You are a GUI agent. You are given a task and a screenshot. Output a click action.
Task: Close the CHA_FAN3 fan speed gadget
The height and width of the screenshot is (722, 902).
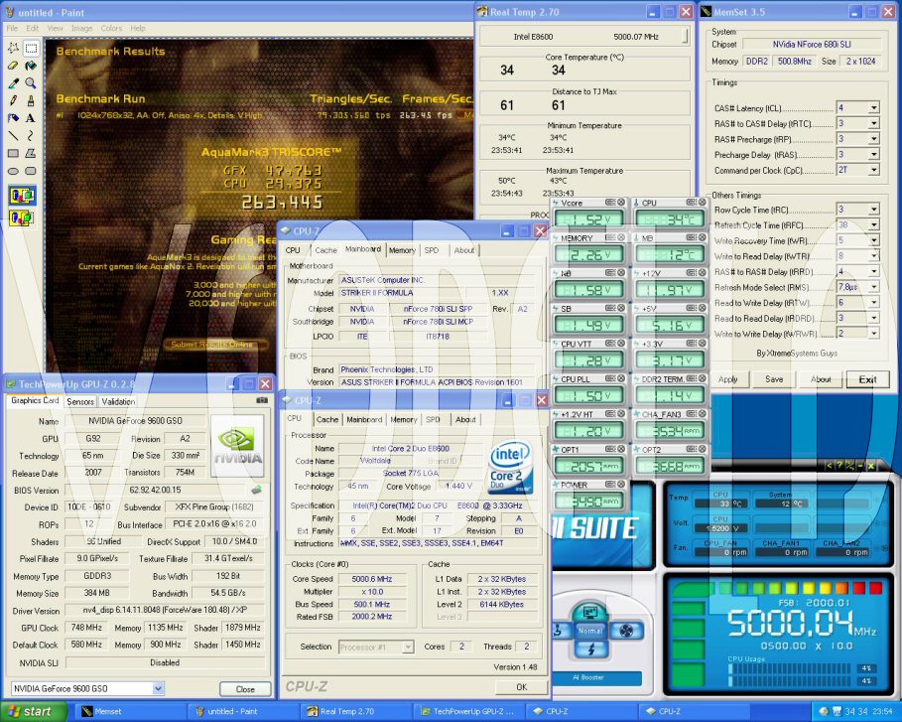703,414
